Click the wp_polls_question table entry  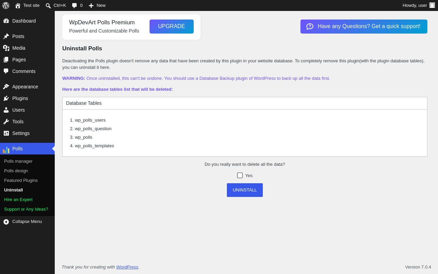(93, 129)
